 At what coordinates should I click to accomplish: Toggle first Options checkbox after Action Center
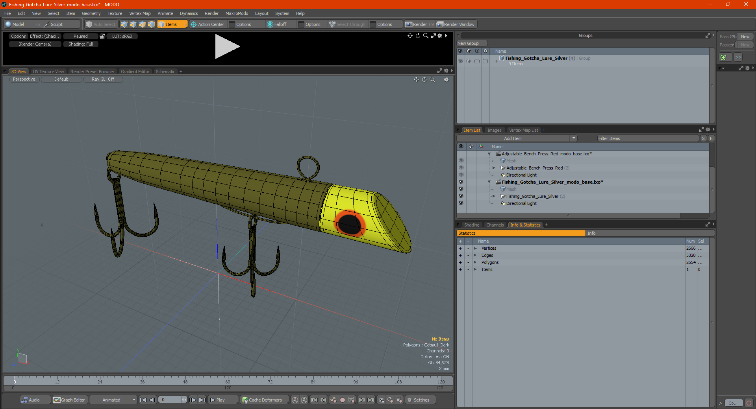click(x=232, y=24)
